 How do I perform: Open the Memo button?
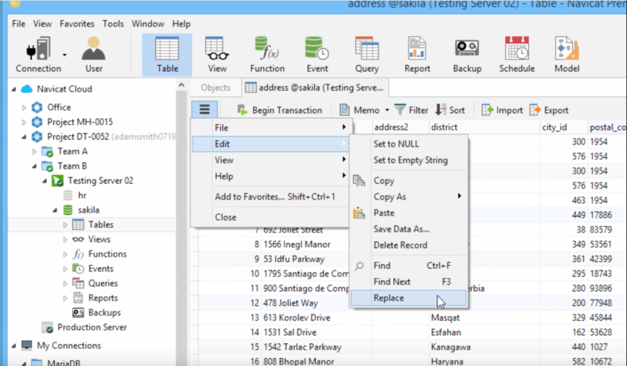click(x=360, y=110)
